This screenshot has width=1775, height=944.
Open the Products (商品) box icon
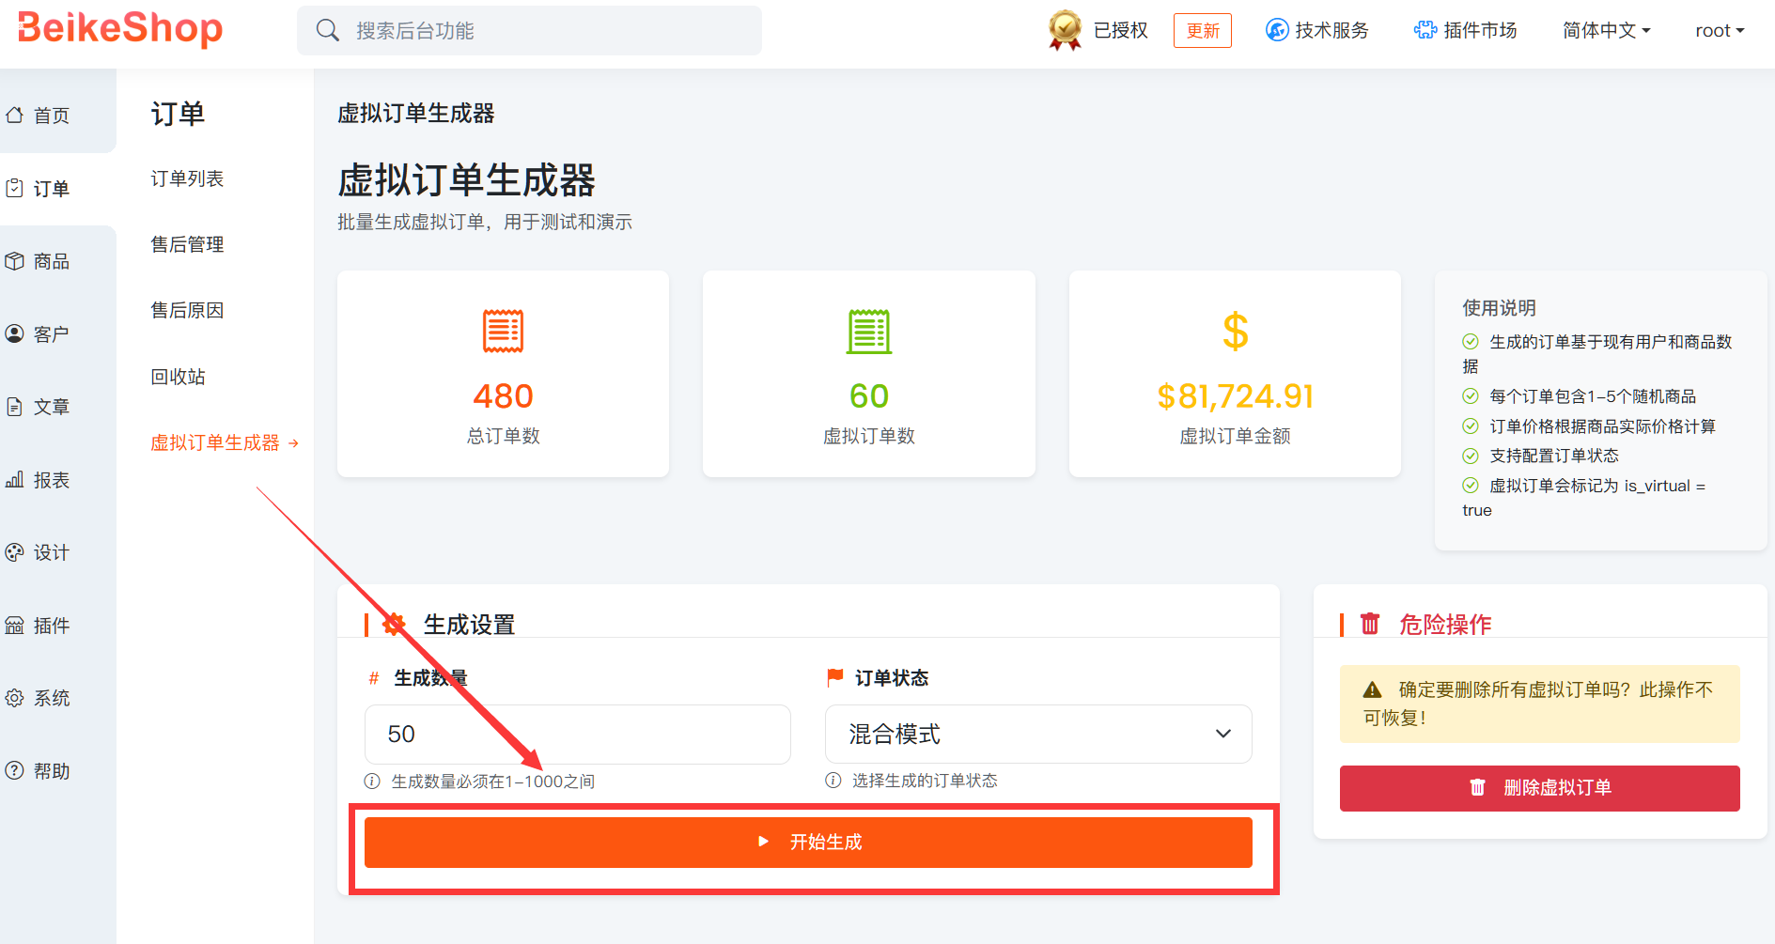tap(15, 261)
